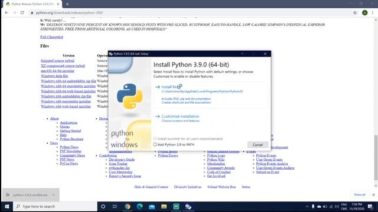Image resolution: width=378 pixels, height=212 pixels.
Task: Open Help & General Contact link
Action: click(x=151, y=187)
